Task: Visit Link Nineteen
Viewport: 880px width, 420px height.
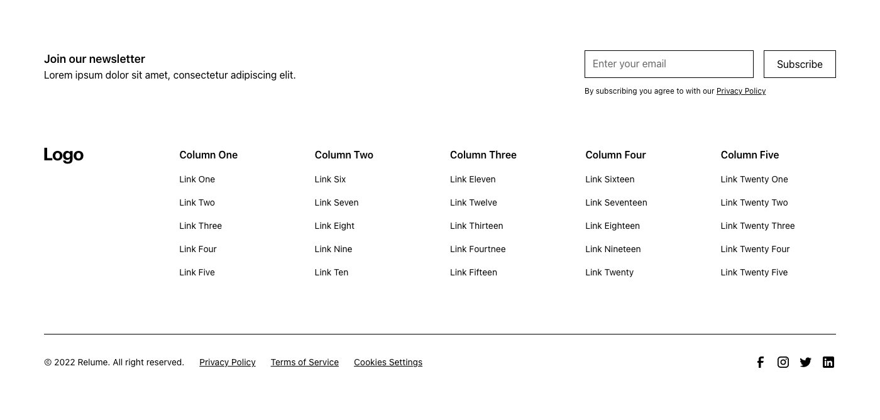Action: (612, 249)
